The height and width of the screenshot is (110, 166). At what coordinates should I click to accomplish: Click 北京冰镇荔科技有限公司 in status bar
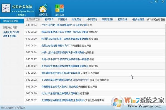click(13, 108)
